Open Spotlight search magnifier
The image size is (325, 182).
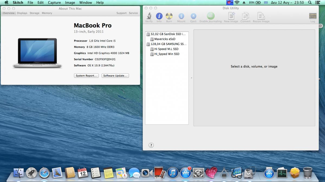310,2
